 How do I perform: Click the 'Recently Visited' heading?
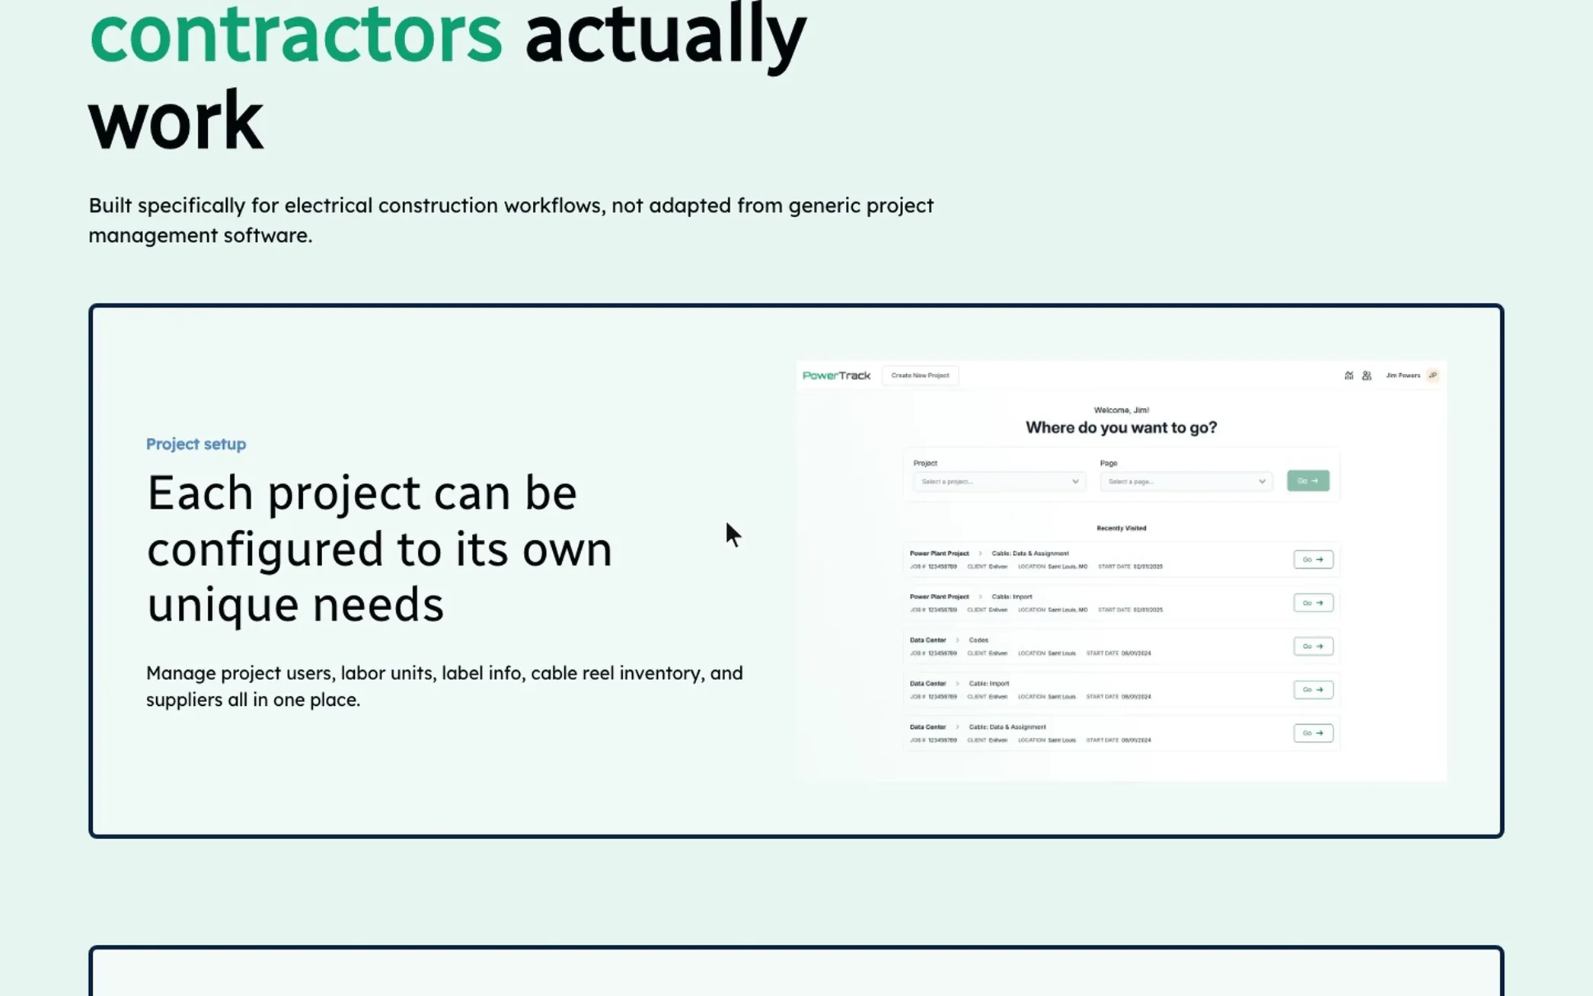[x=1121, y=528]
